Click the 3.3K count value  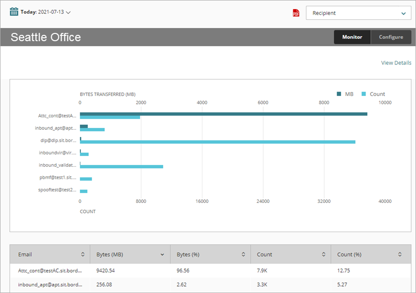point(262,284)
